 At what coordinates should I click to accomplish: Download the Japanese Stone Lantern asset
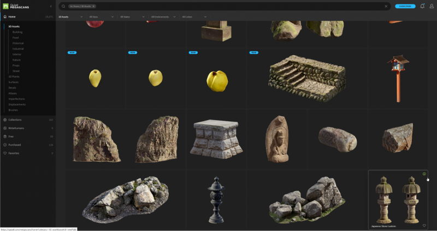click(424, 174)
